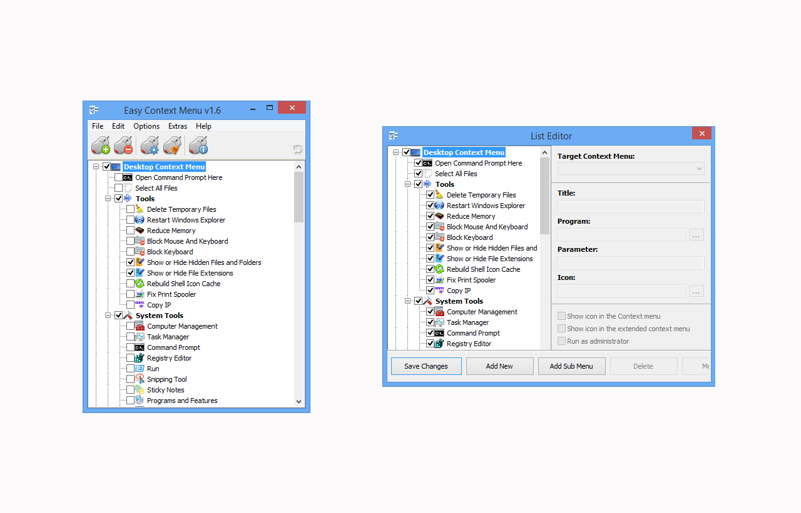Click the Task Manager icon in Easy Context Menu tree

tap(140, 337)
